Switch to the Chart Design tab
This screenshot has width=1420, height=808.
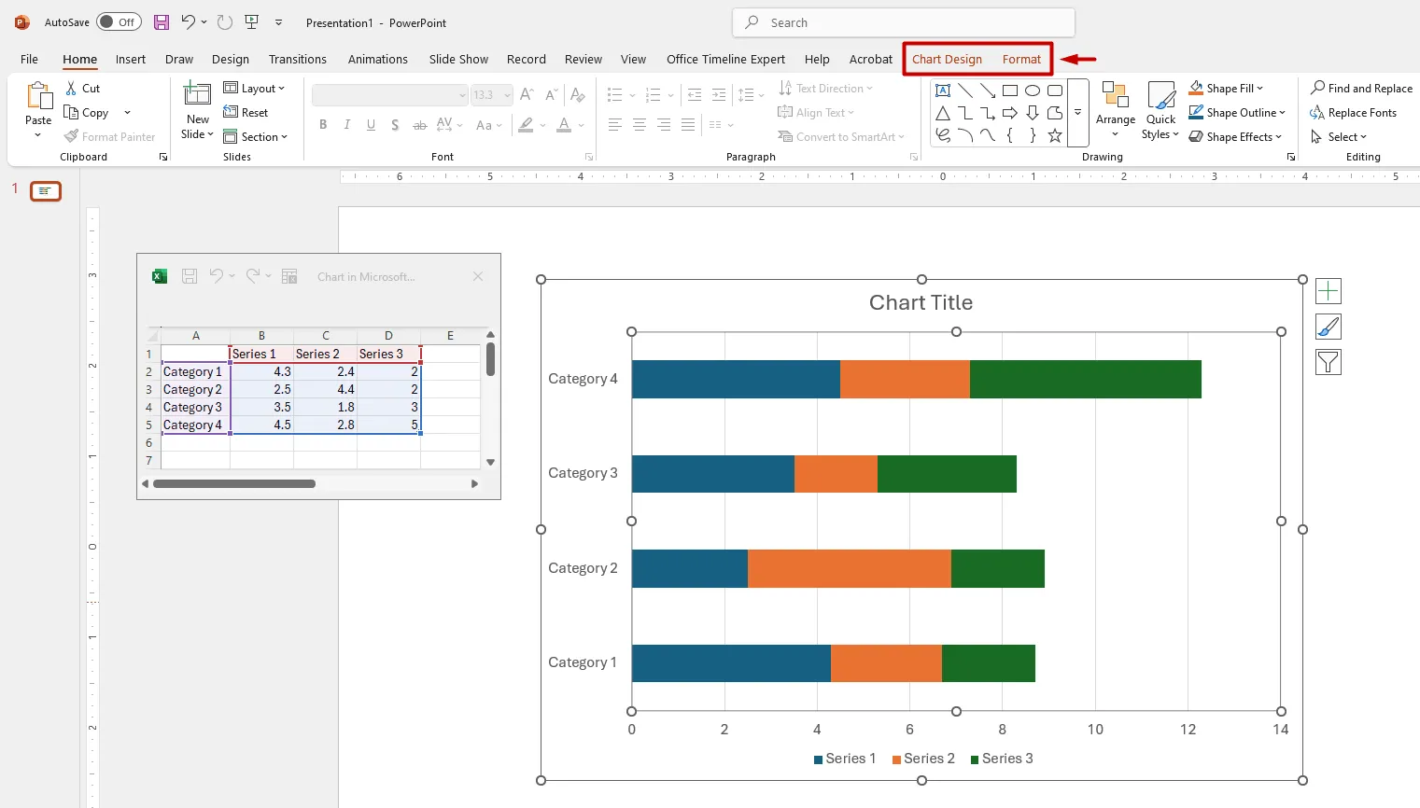tap(947, 59)
